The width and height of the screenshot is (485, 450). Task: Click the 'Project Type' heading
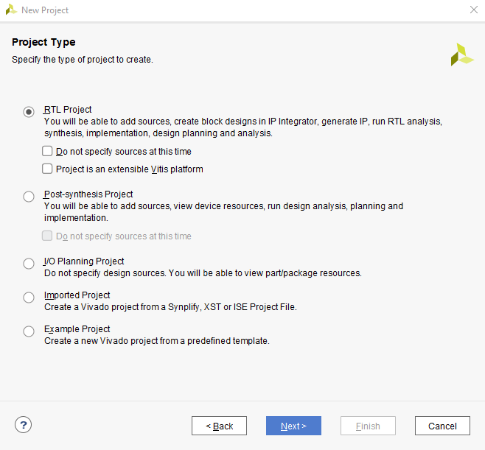(x=43, y=42)
